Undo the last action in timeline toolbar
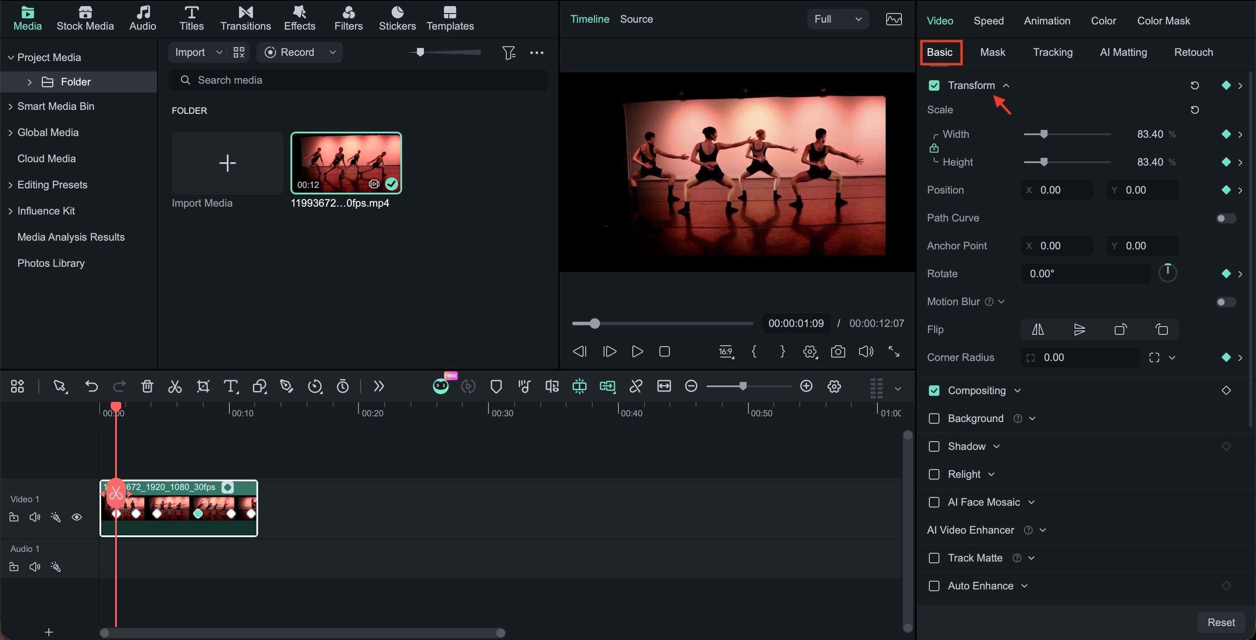1256x640 pixels. click(91, 387)
